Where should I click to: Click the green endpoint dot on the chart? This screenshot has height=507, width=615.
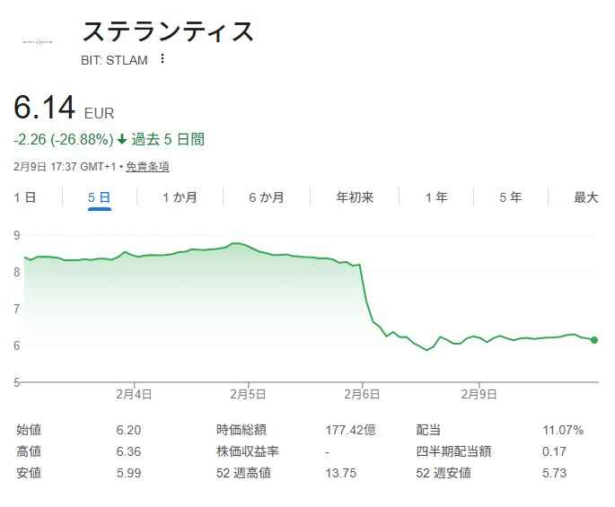[594, 340]
